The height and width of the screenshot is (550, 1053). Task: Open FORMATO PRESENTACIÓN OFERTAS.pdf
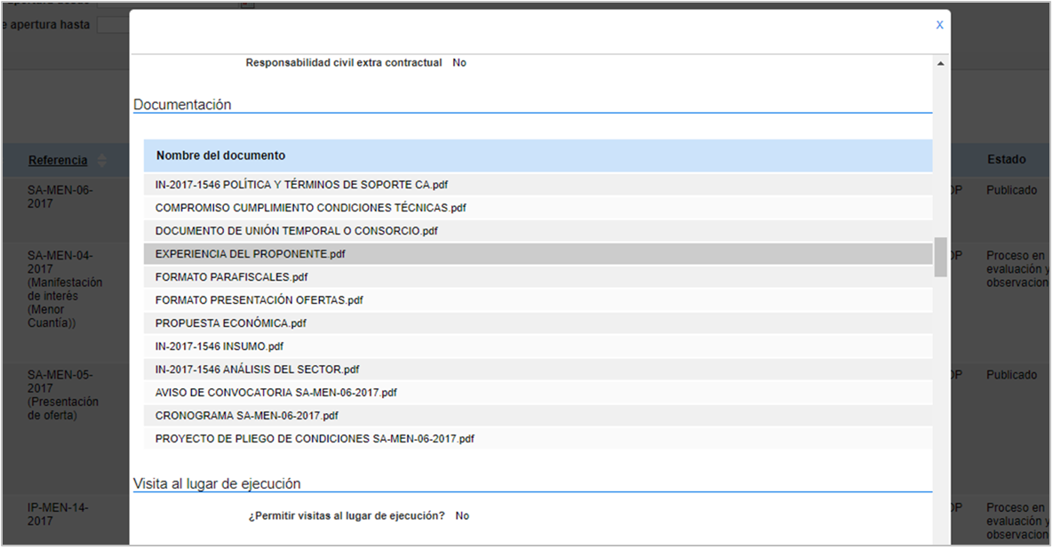pyautogui.click(x=259, y=299)
